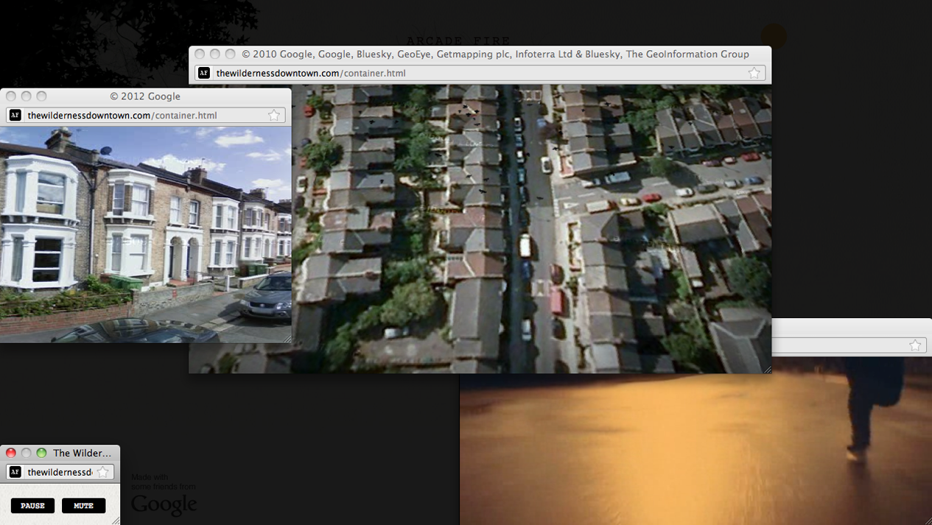Click 'Made with some friends from' text
The height and width of the screenshot is (525, 932).
164,482
